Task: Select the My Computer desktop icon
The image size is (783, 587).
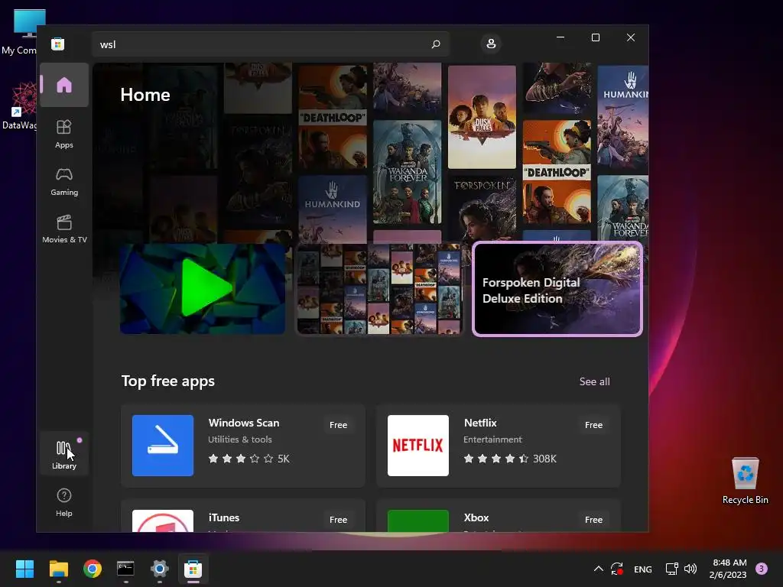Action: tap(19, 31)
